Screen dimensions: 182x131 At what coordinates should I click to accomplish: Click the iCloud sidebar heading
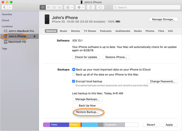[5, 20]
